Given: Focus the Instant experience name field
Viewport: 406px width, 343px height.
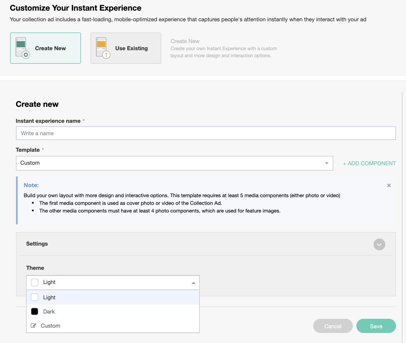Looking at the screenshot, I should pyautogui.click(x=206, y=133).
